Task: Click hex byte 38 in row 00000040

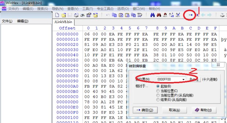Action: (156, 55)
